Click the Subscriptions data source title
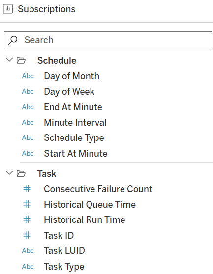 pos(47,9)
